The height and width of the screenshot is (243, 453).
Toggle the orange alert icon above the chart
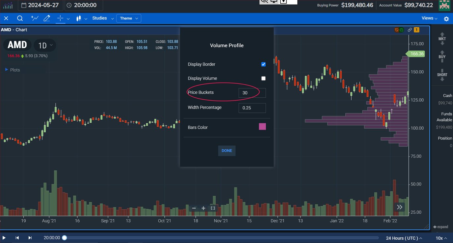click(396, 30)
